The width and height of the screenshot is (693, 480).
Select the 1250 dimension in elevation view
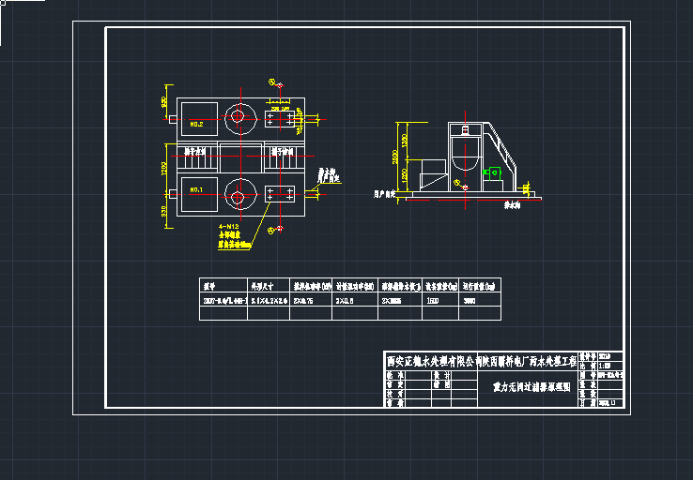coord(405,174)
